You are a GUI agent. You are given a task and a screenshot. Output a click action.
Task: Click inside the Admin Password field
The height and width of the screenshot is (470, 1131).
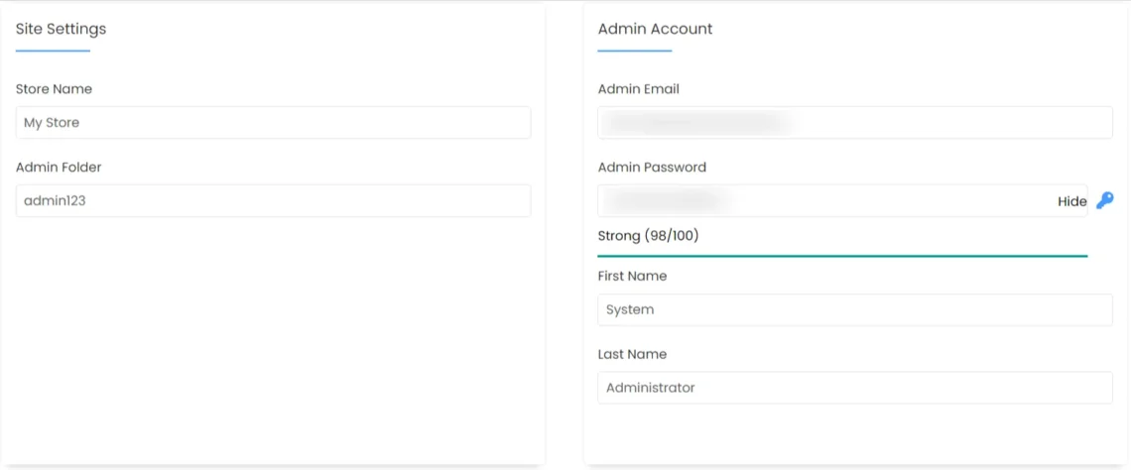[x=823, y=201]
